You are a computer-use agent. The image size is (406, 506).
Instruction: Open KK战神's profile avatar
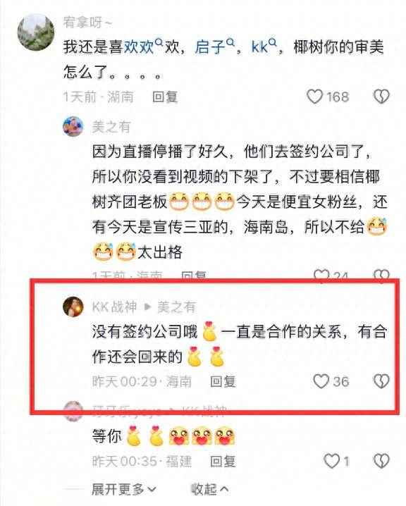coord(73,307)
